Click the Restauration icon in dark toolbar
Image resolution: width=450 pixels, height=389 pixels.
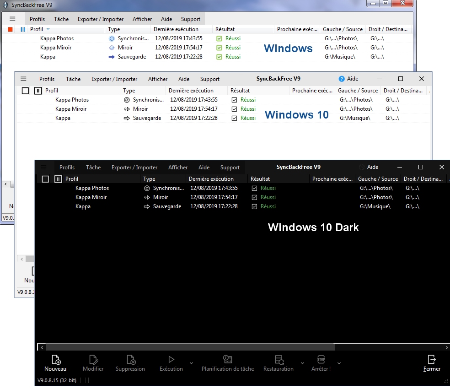tap(279, 359)
